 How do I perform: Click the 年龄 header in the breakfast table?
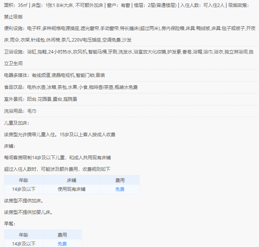point(23,235)
